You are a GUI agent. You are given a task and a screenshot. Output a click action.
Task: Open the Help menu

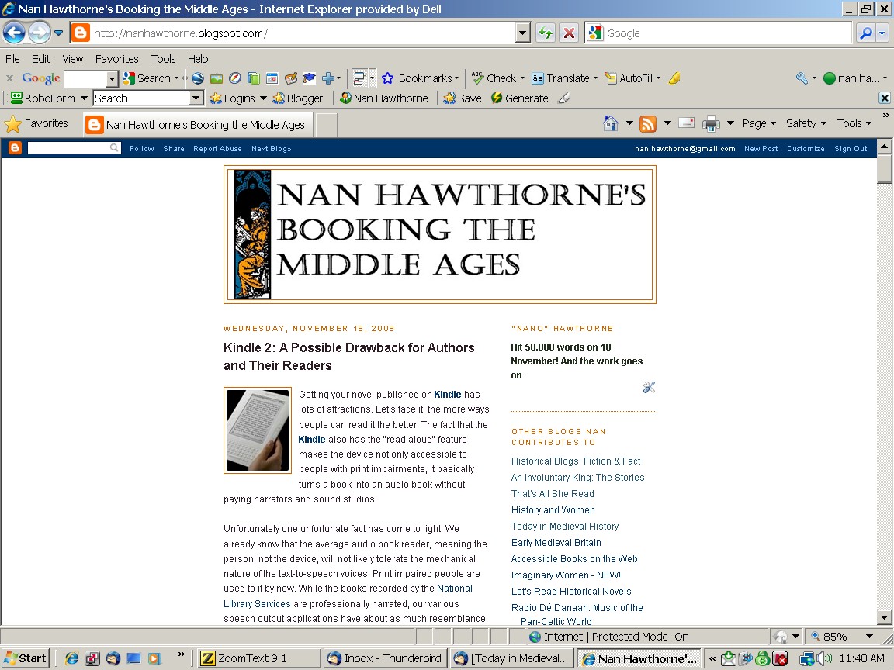198,59
